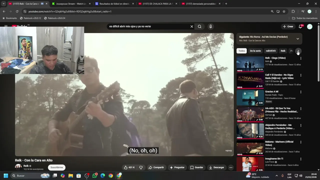320x180 pixels.
Task: Open Imagíname Sin Ti video title
Action: tap(274, 159)
